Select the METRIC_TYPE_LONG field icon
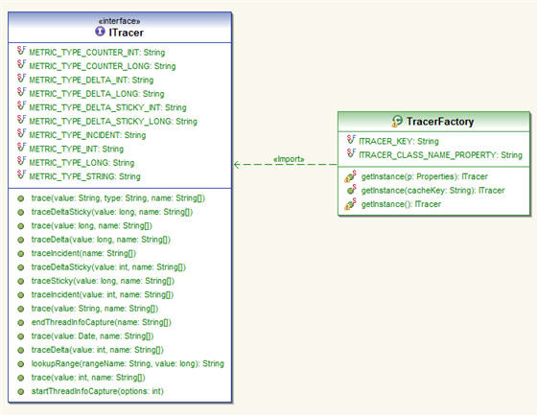537x415 pixels. [x=21, y=161]
